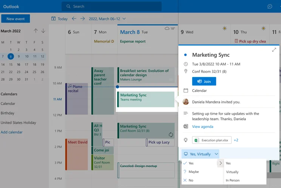This screenshot has height=188, width=281.
Task: Open Breakfast series: Evolution of calendar design event
Action: [146, 75]
